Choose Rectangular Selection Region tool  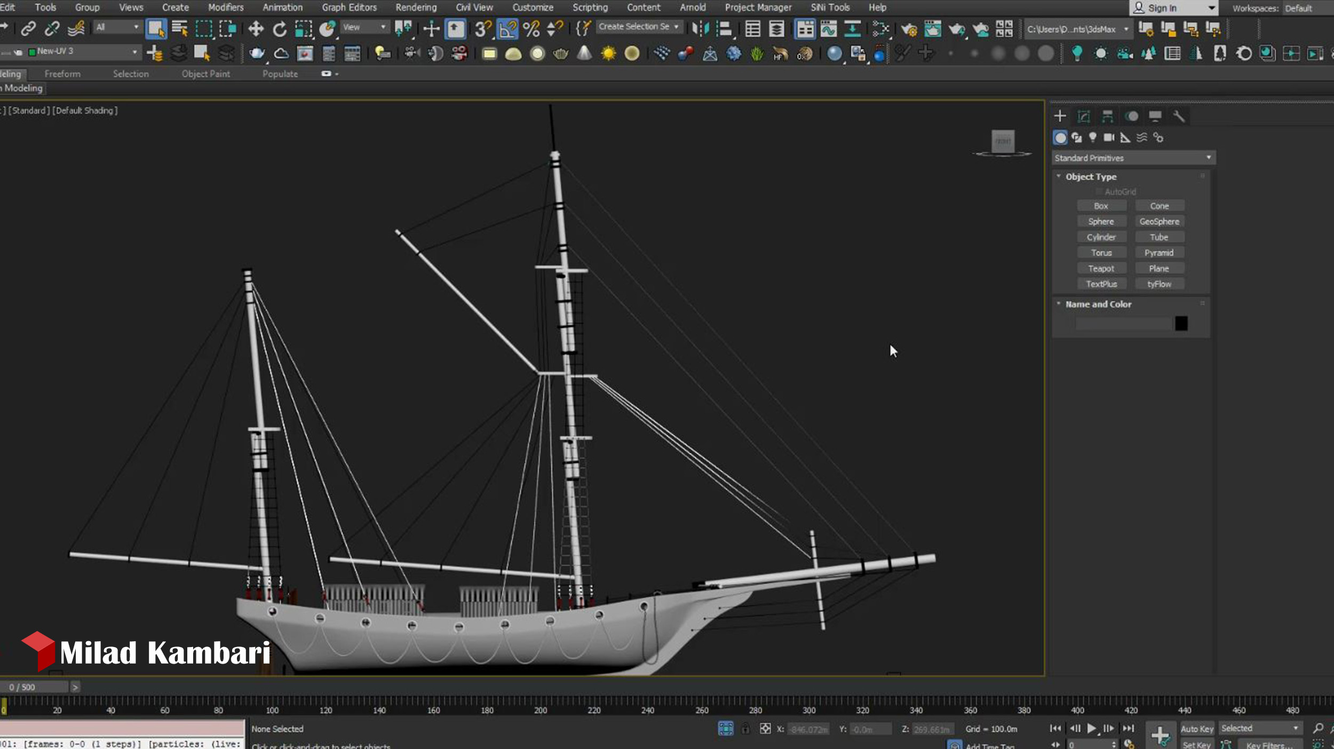coord(204,29)
